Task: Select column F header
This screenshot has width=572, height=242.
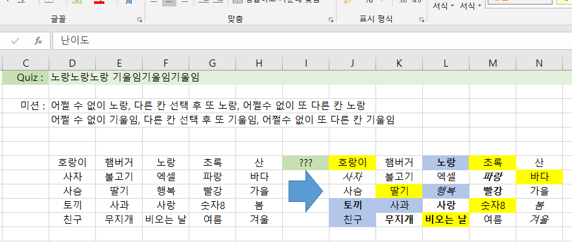Action: coord(165,63)
